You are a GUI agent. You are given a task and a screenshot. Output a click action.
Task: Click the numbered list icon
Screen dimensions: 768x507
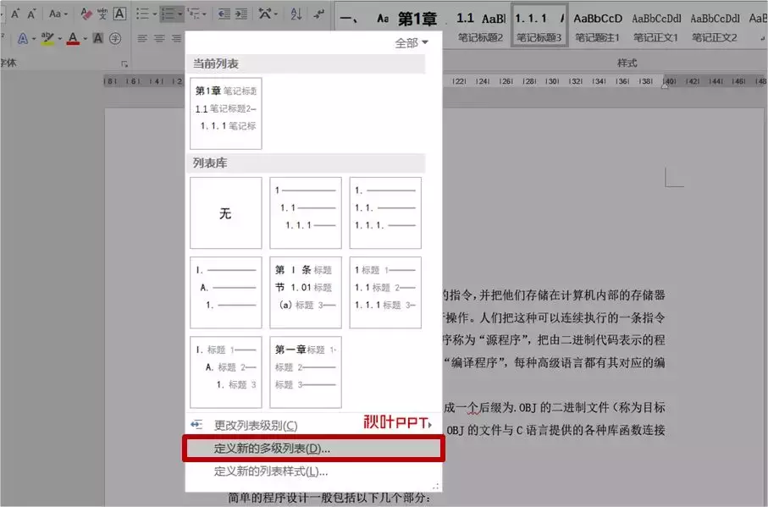point(168,14)
